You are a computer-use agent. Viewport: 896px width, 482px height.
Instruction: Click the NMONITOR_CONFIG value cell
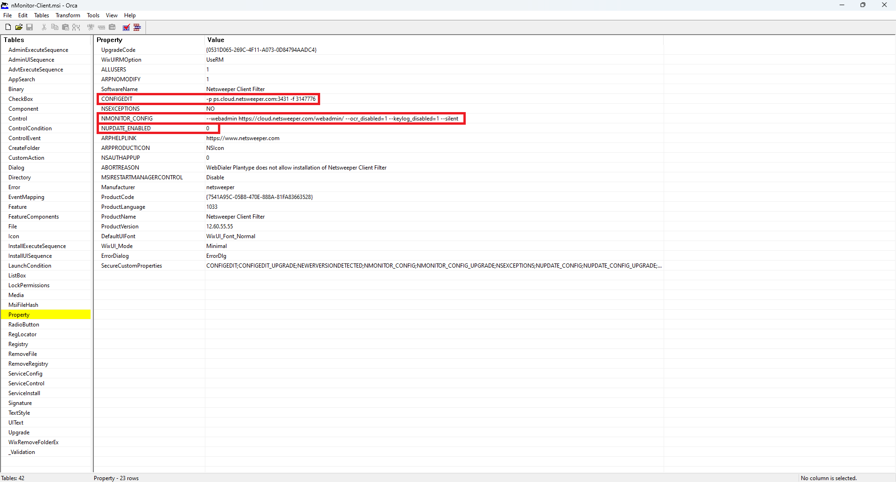(x=332, y=119)
